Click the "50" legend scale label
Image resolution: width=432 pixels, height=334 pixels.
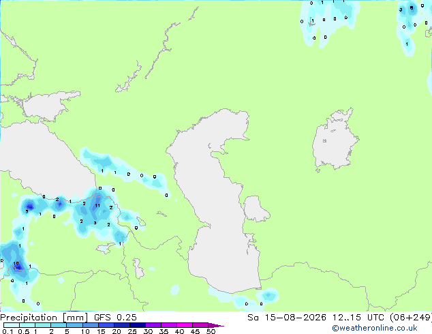pyautogui.click(x=211, y=331)
